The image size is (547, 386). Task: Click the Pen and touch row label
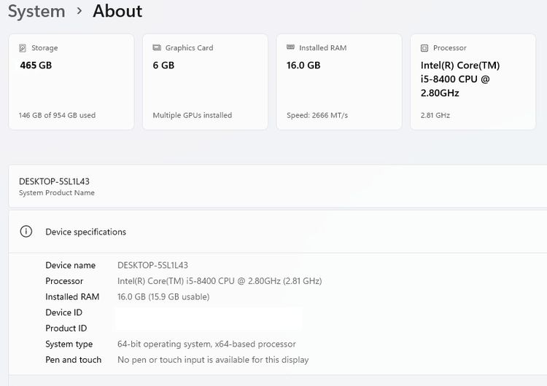coord(73,360)
